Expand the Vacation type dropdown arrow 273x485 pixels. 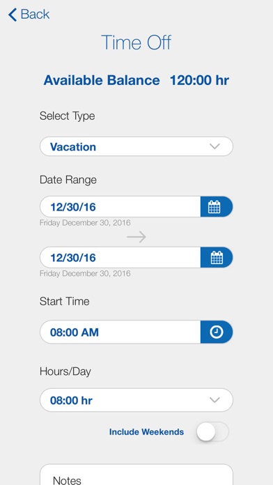[x=214, y=146]
